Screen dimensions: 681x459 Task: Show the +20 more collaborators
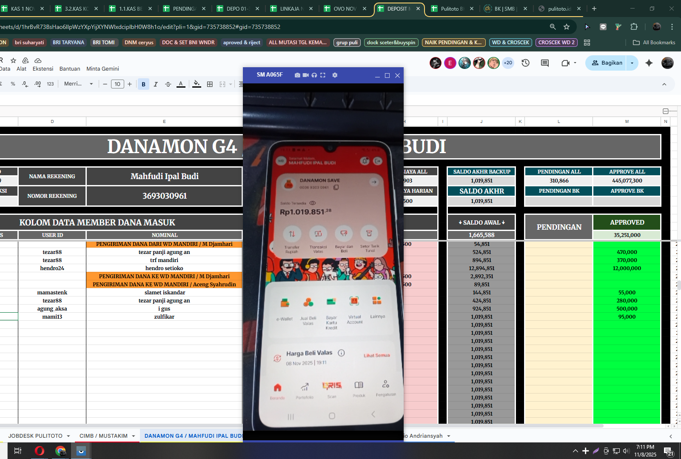coord(508,63)
